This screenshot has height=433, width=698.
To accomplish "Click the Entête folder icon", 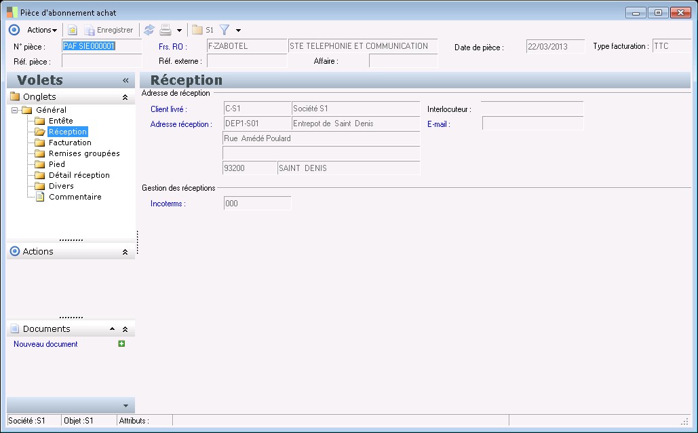I will (39, 121).
